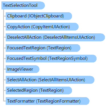Choose FocusedTextRegion (TextRegion) item
This screenshot has height=106, width=110.
tap(43, 48)
